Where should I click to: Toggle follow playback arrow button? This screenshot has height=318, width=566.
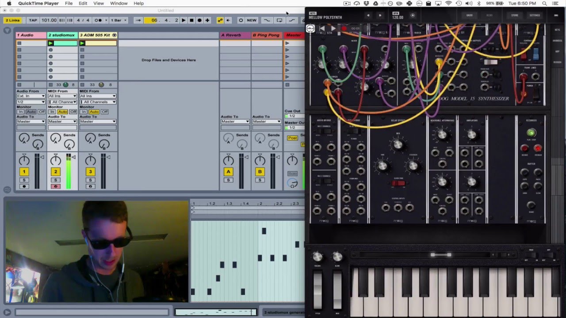pyautogui.click(x=138, y=20)
